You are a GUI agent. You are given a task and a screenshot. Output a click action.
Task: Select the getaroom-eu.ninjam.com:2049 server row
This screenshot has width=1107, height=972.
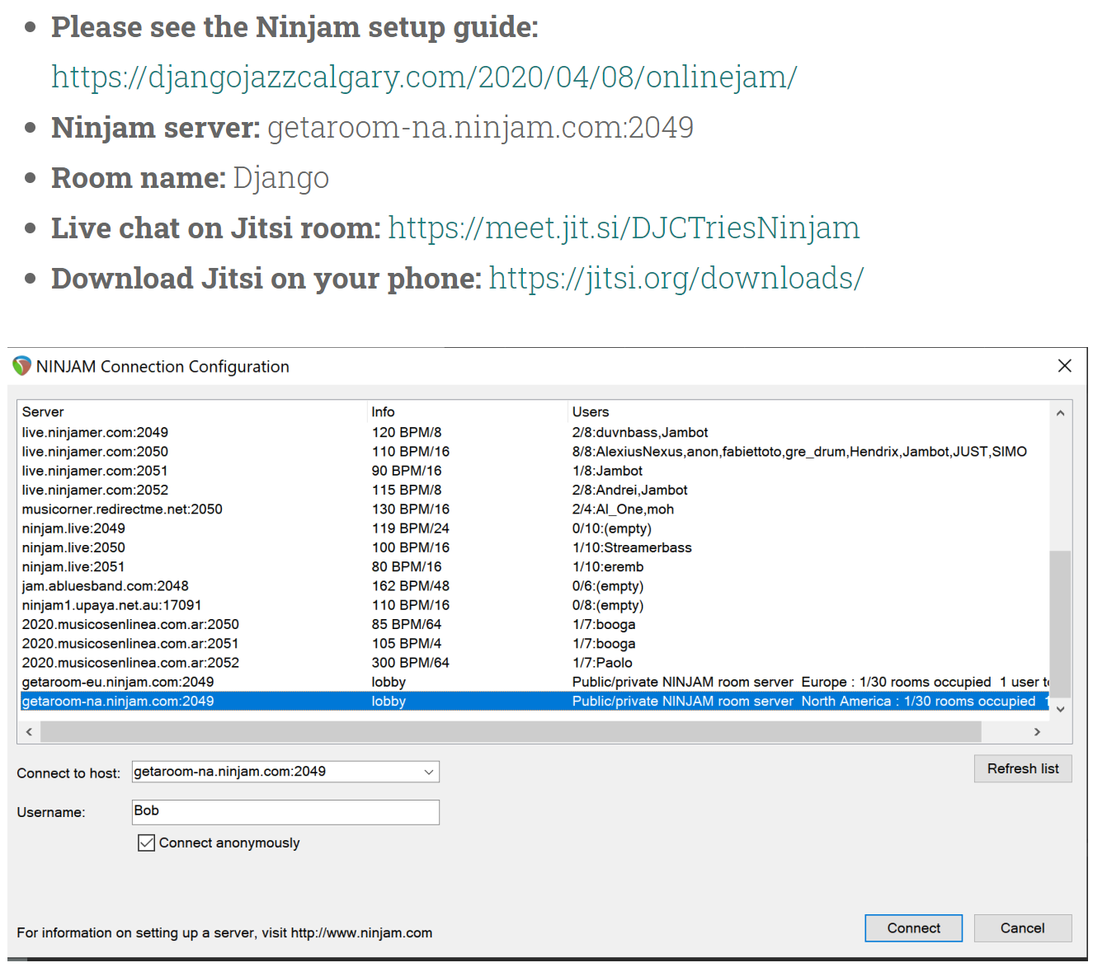click(x=118, y=682)
